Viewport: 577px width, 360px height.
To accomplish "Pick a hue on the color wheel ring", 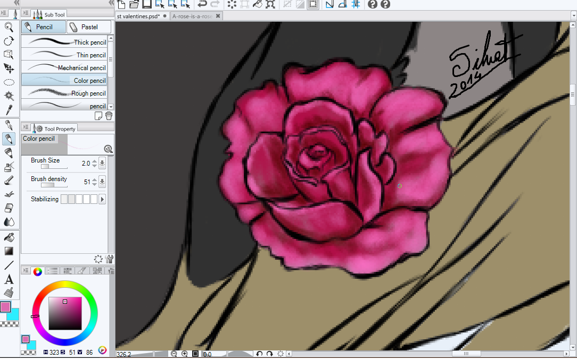I will click(x=65, y=313).
